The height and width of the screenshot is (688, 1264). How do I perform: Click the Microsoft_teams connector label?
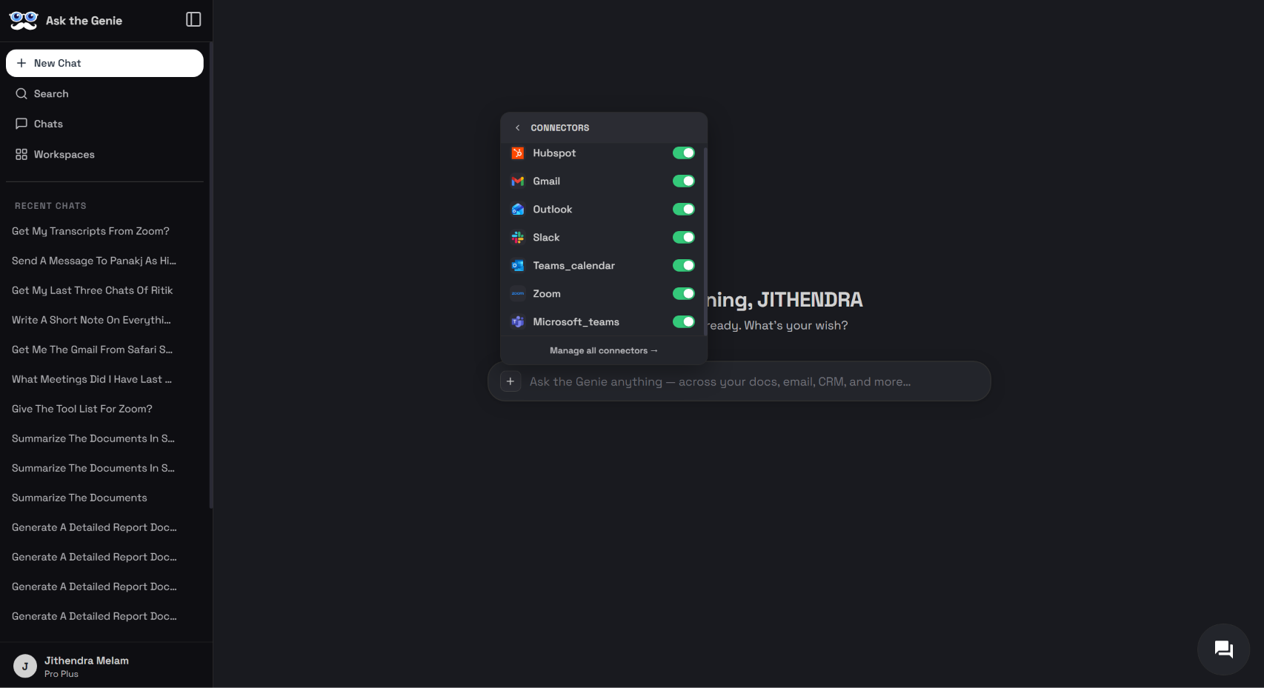coord(576,321)
